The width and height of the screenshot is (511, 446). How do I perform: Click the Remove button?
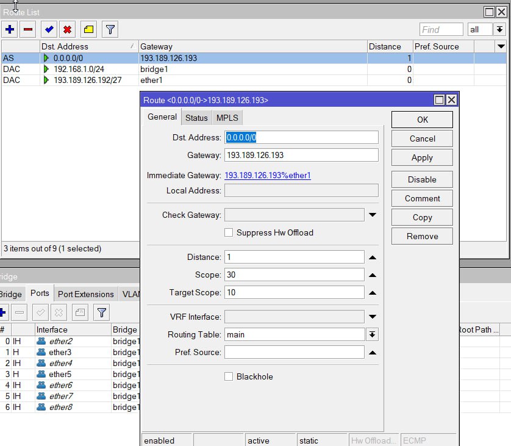pos(422,236)
